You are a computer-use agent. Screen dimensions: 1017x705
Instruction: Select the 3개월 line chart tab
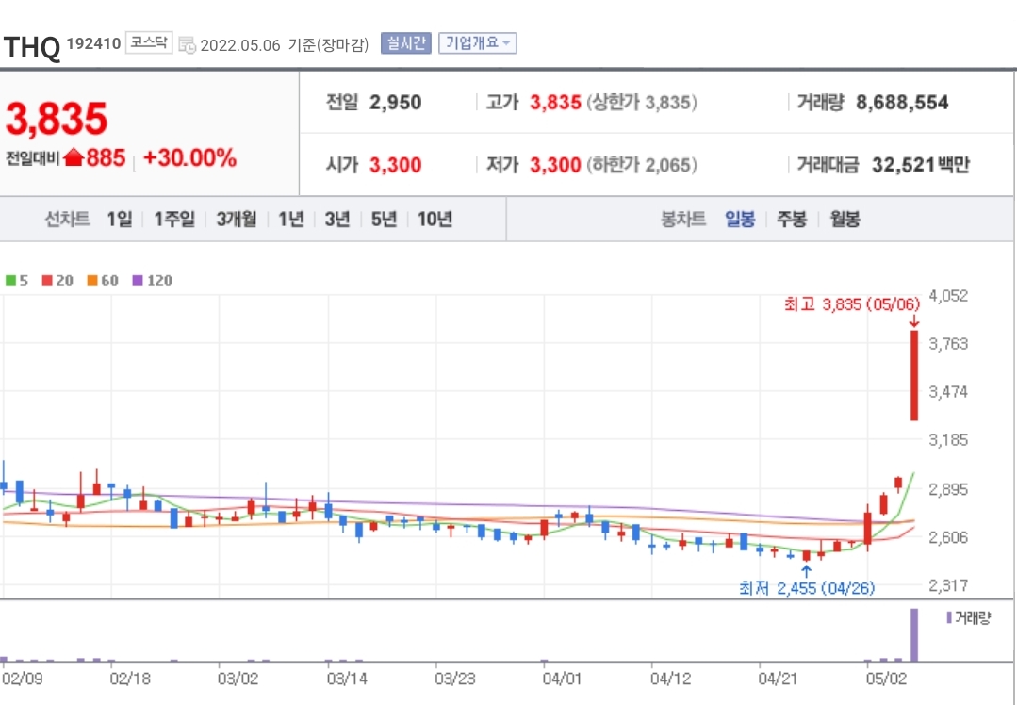(x=236, y=220)
